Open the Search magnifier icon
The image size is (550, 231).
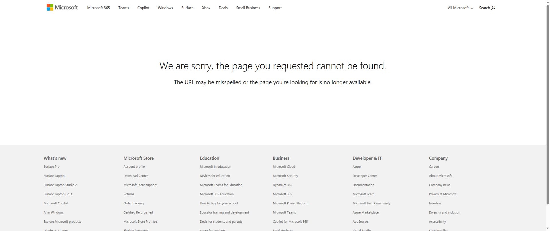pyautogui.click(x=493, y=8)
